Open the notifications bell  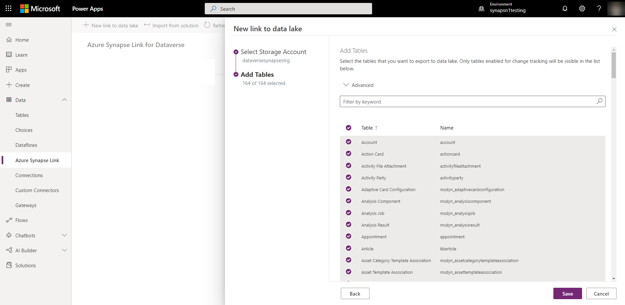tap(565, 8)
